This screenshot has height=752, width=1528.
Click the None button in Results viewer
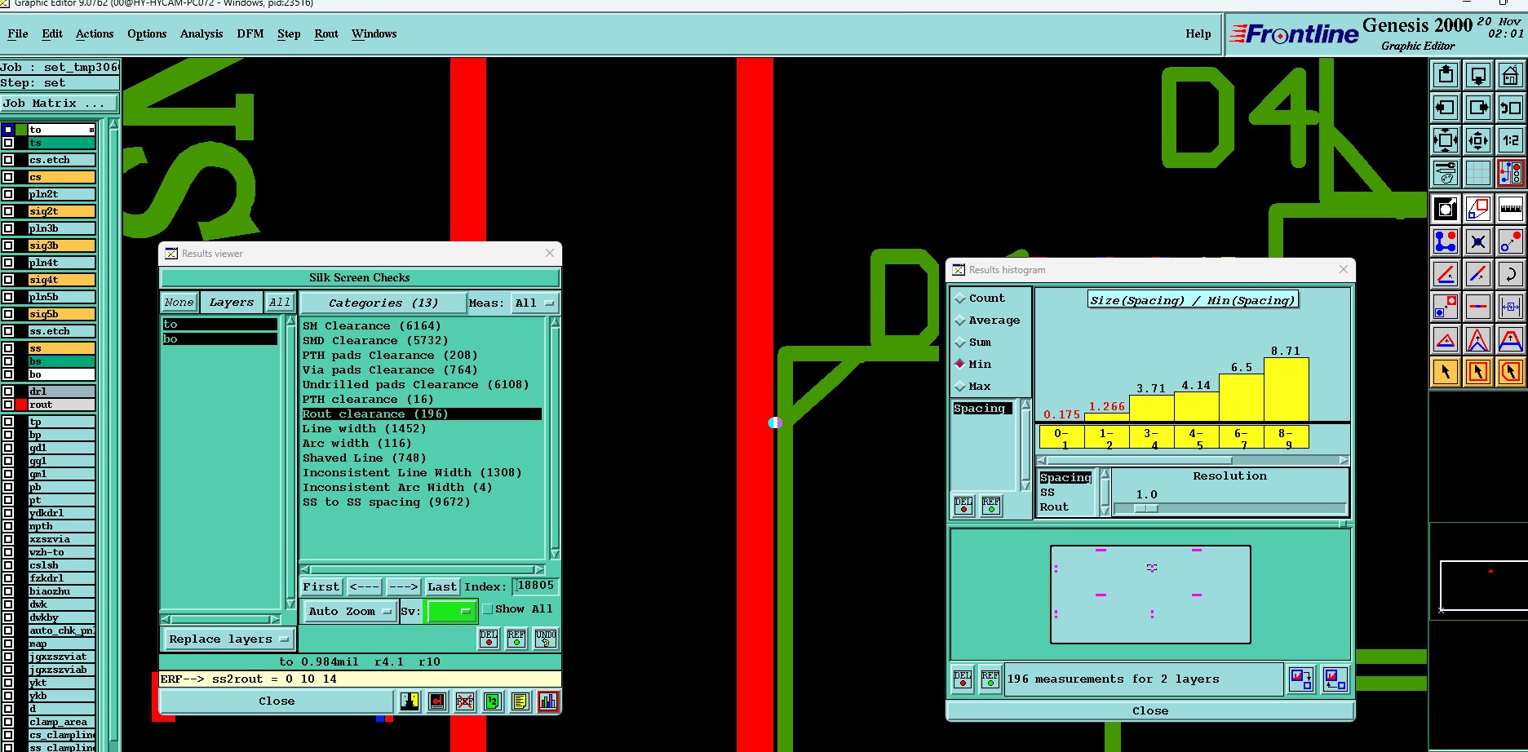click(x=179, y=302)
